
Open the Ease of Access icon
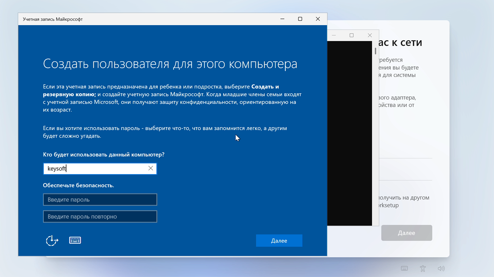point(52,241)
